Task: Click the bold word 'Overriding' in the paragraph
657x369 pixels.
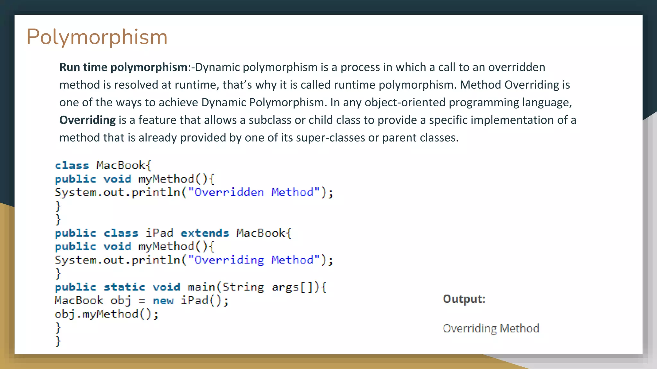Action: [88, 120]
